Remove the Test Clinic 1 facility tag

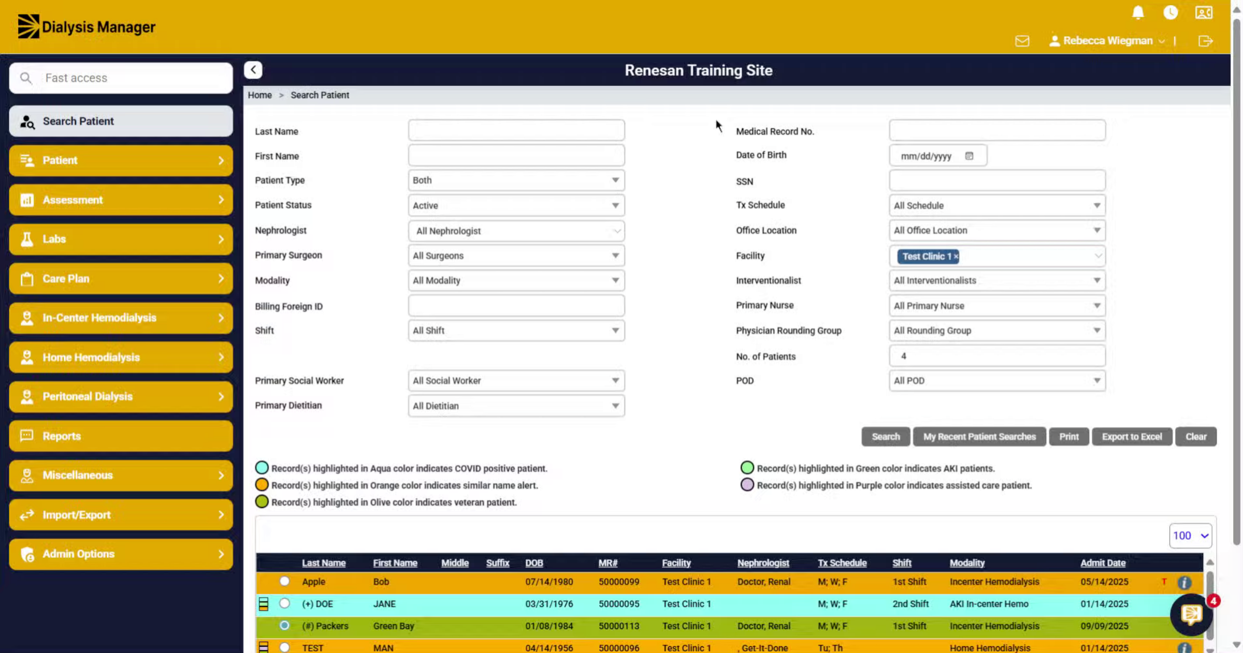tap(956, 257)
